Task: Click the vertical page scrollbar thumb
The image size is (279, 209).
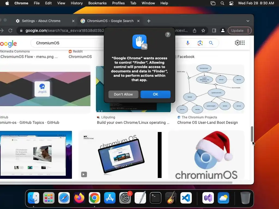Action: click(x=252, y=134)
